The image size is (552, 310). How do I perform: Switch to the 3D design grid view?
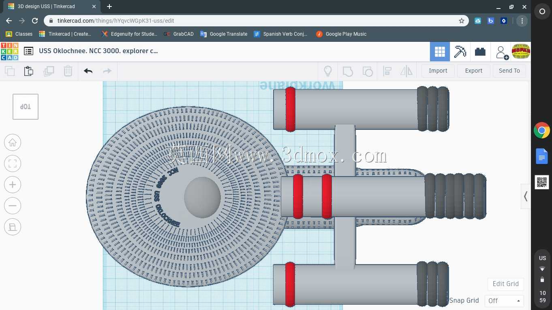pos(440,52)
